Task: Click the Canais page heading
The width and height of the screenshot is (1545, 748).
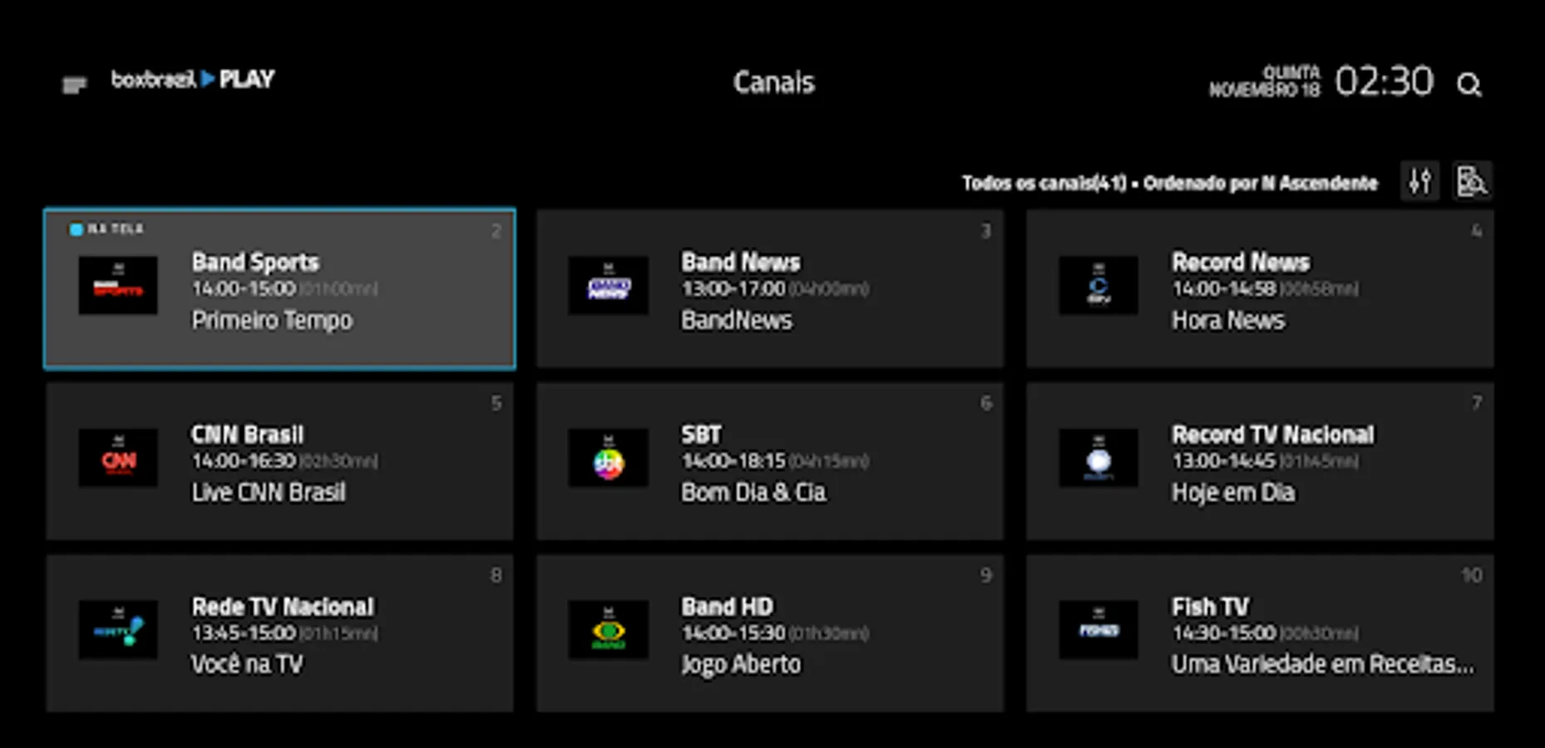Action: 774,82
